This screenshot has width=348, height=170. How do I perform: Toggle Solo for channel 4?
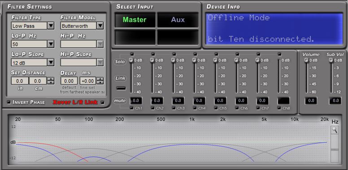coord(195,54)
